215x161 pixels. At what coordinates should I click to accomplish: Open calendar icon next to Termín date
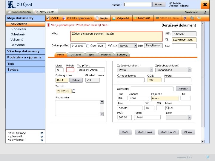click(x=74, y=91)
